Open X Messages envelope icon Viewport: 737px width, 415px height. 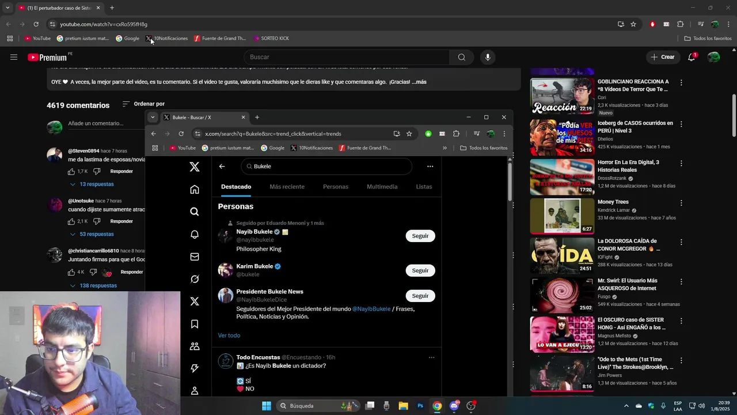(x=195, y=256)
